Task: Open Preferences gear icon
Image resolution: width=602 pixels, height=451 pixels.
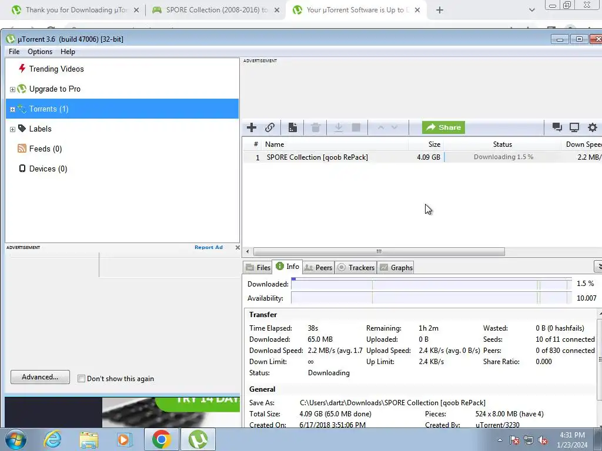Action: [x=593, y=127]
